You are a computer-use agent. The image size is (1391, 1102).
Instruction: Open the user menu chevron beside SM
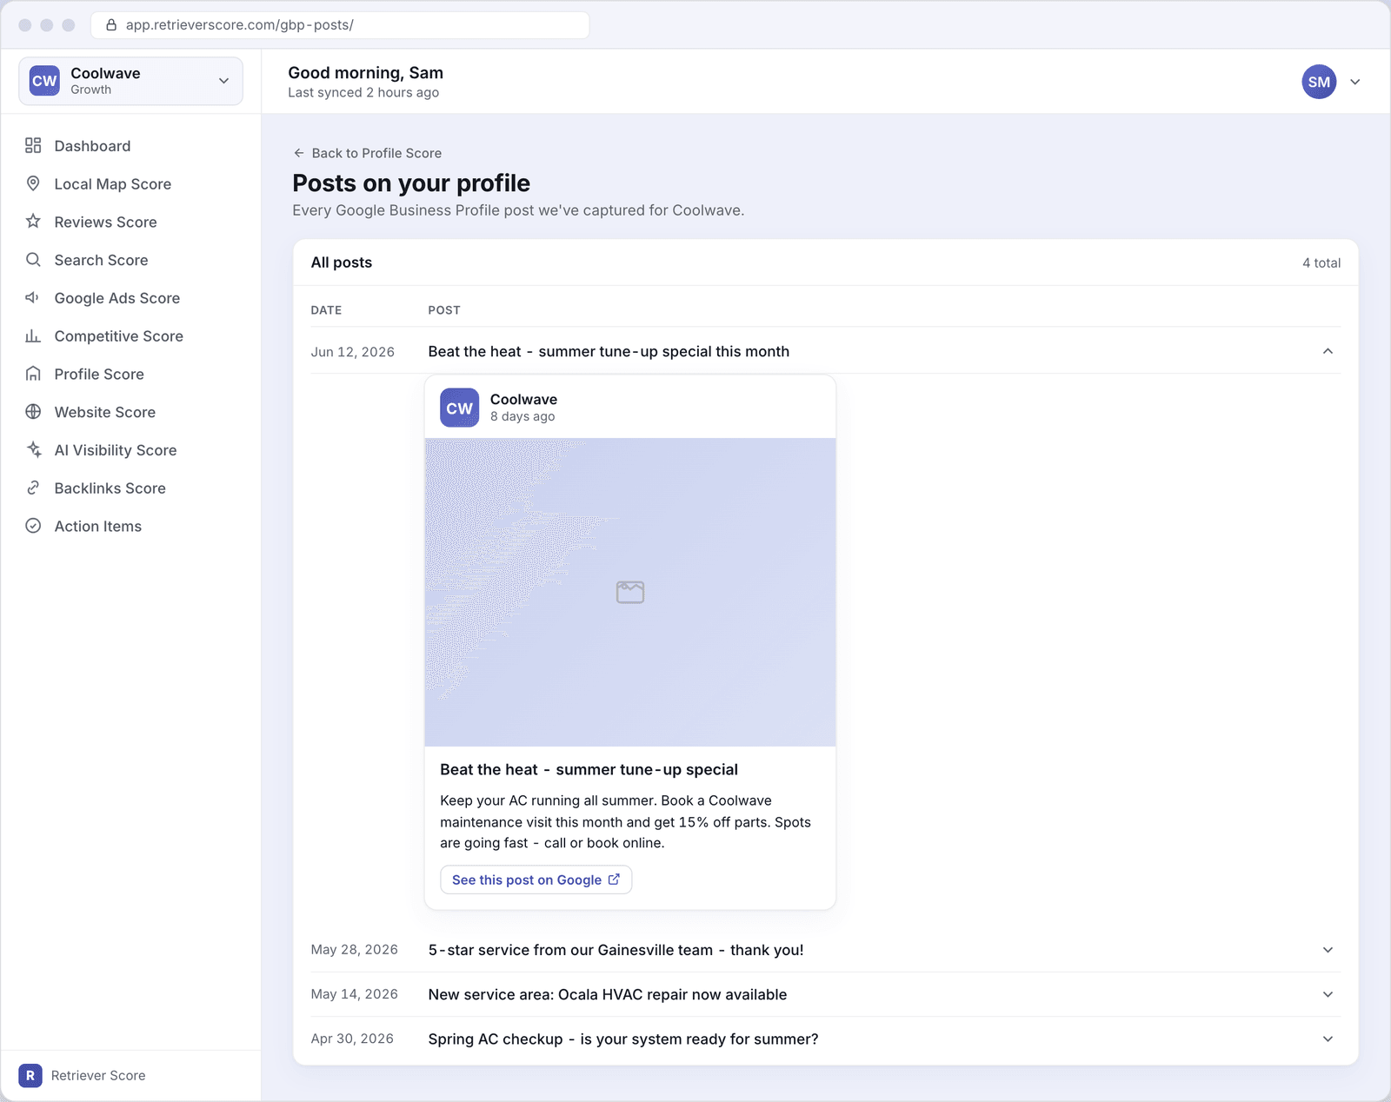point(1354,82)
